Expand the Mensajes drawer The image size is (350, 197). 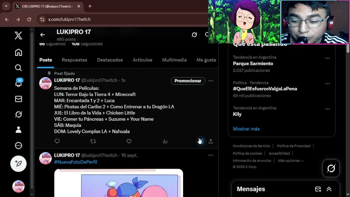coord(329,189)
